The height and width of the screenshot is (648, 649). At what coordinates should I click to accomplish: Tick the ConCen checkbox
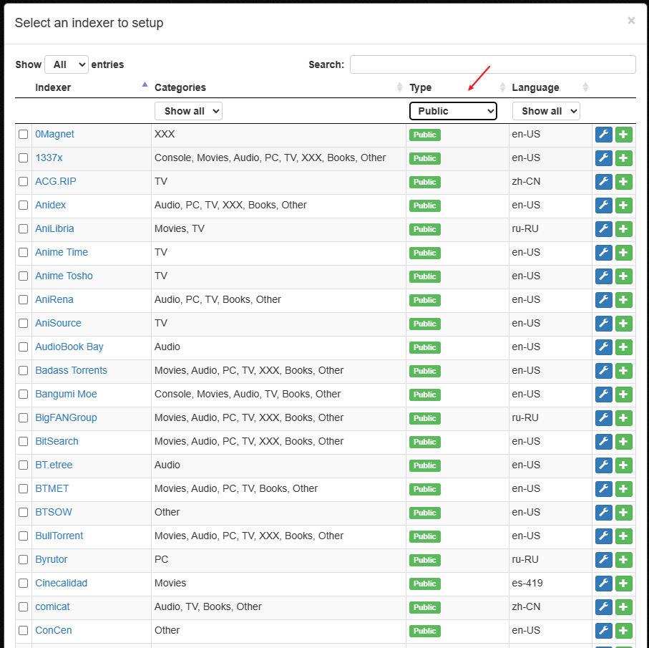coord(23,630)
